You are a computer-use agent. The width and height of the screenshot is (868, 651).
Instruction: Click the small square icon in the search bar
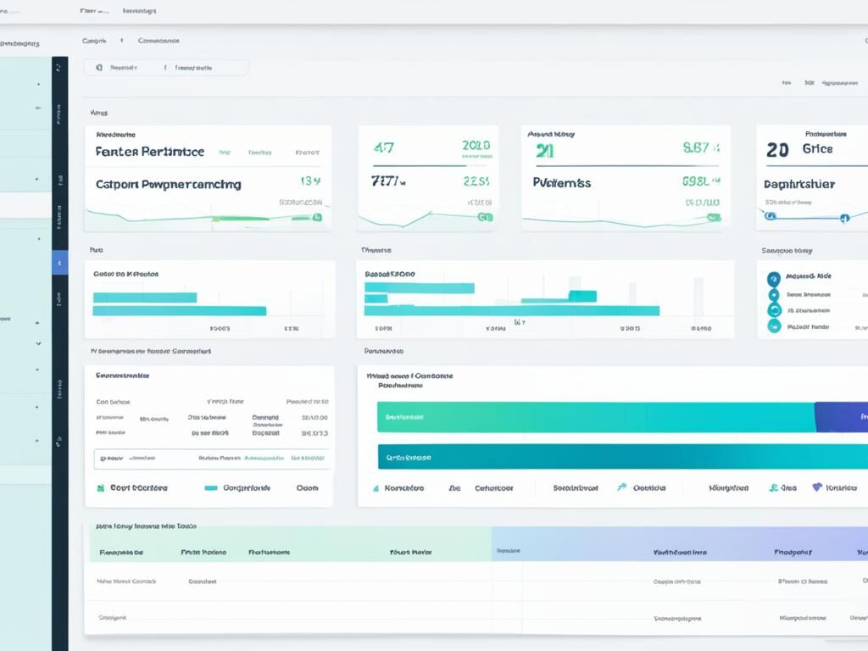coord(99,68)
